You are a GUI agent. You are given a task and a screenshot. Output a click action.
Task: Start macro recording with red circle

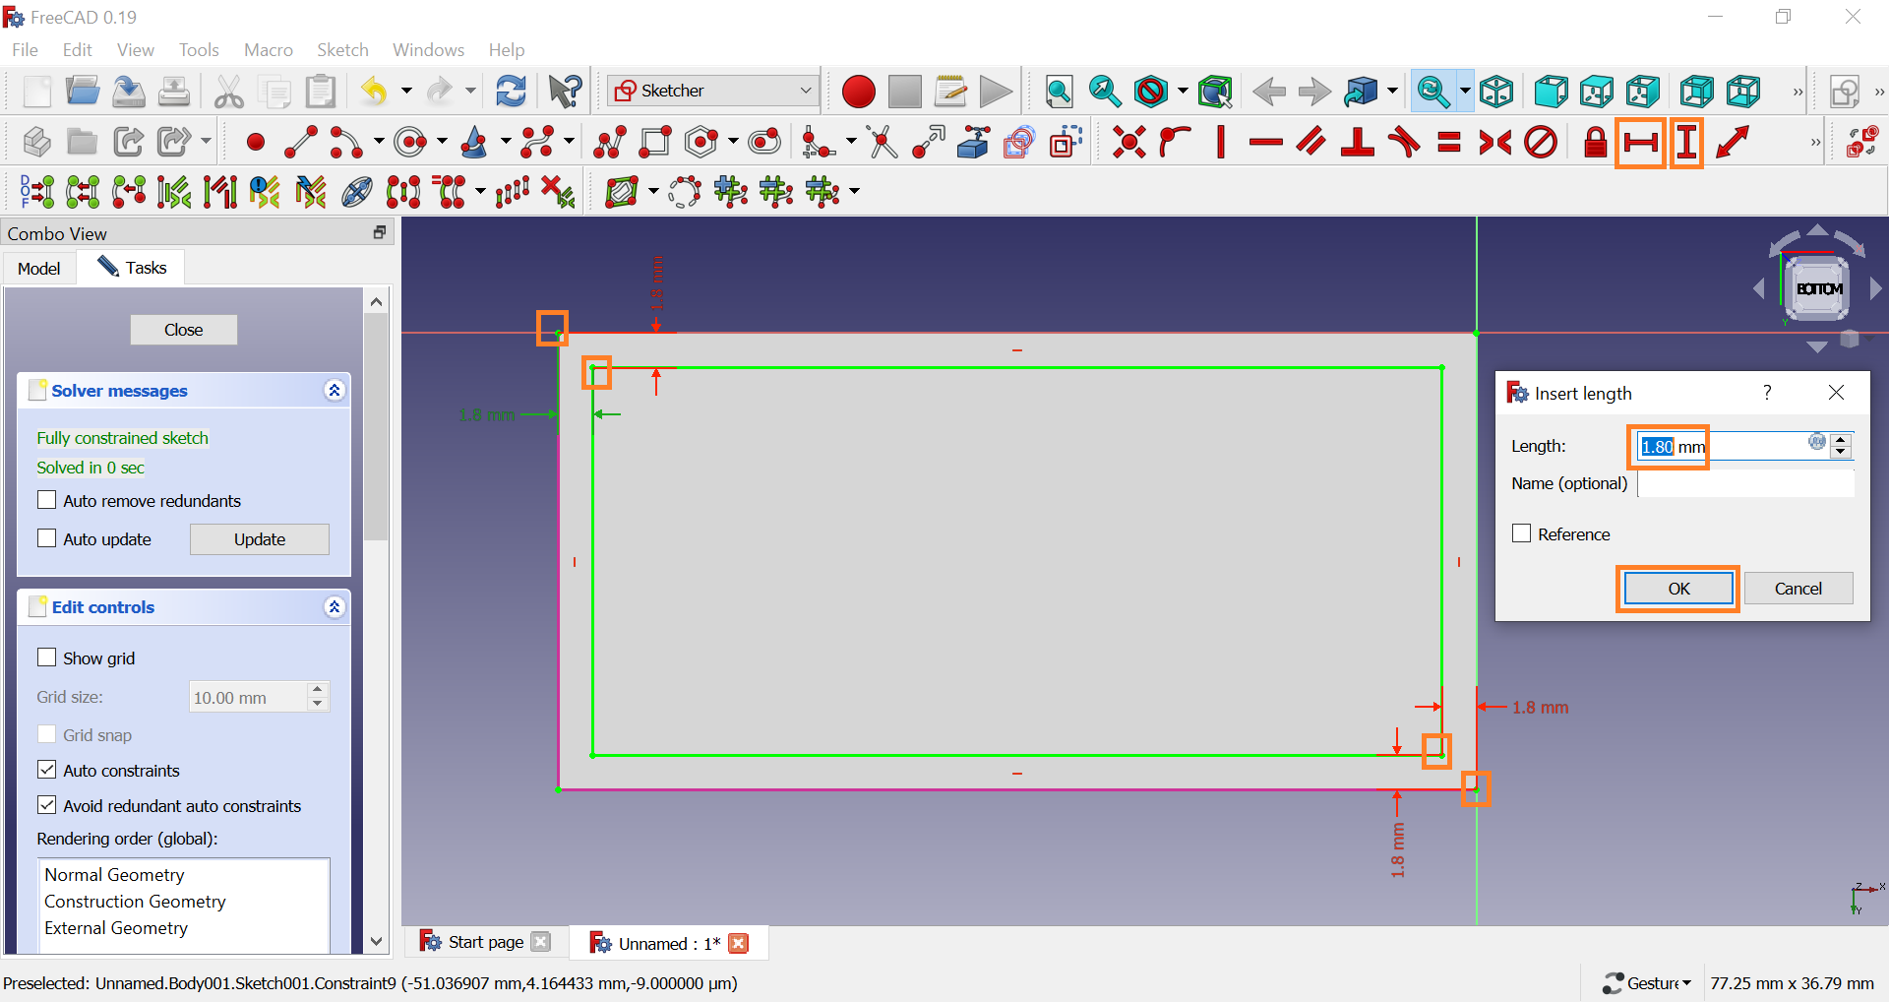click(858, 92)
